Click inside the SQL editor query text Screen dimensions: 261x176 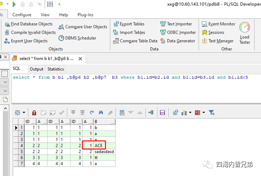click(130, 77)
